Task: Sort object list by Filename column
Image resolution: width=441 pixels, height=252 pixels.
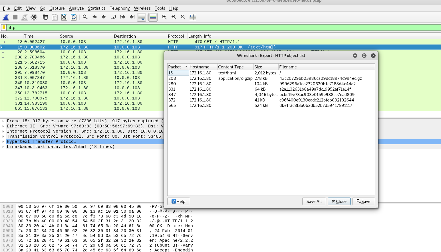Action: tap(327, 67)
